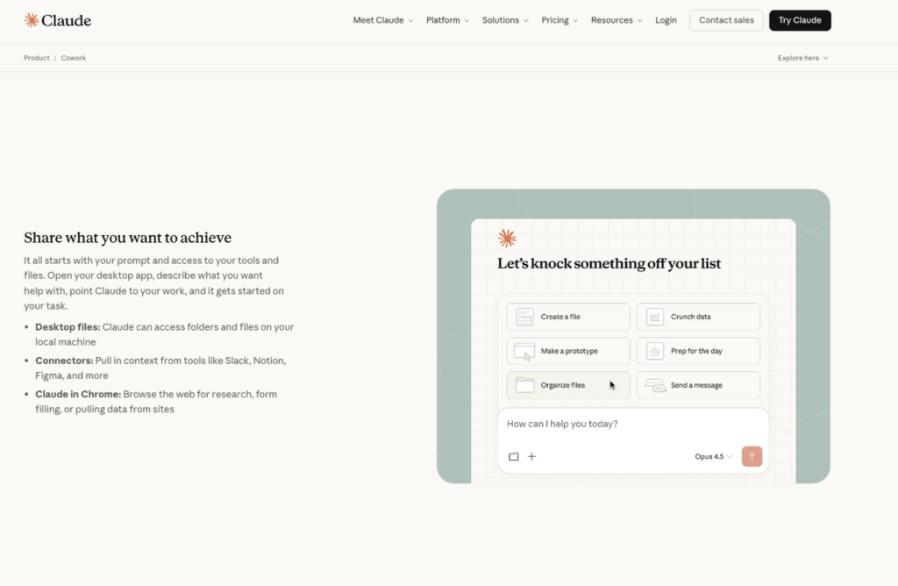Select the Organize files folder icon
Screen dimensions: 898x586
point(524,385)
